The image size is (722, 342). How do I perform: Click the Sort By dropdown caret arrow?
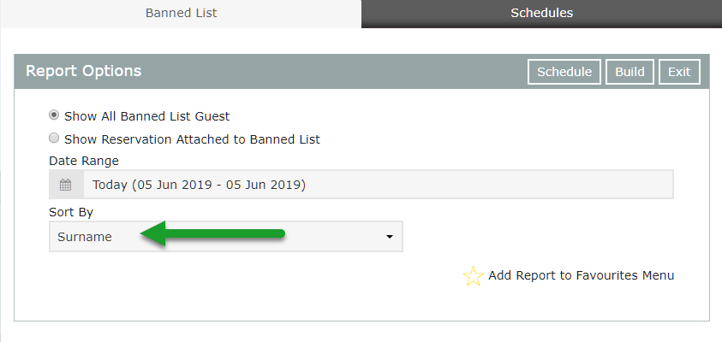390,237
